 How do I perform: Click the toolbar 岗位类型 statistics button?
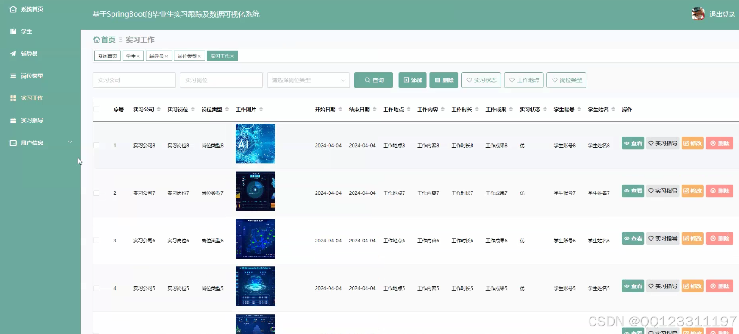[x=566, y=80]
